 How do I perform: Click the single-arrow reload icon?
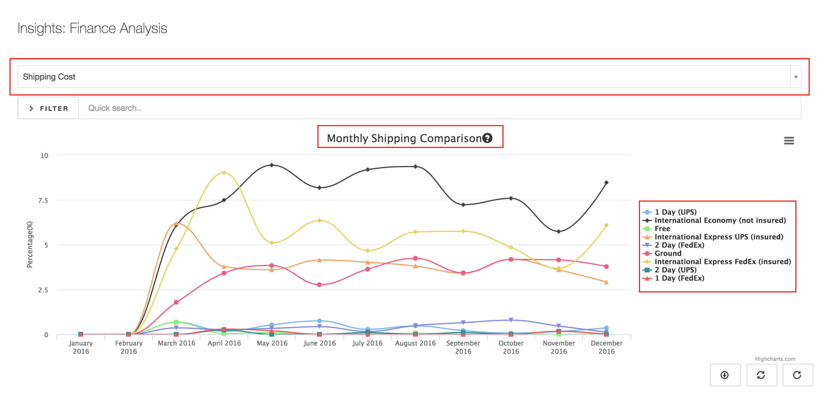point(797,375)
